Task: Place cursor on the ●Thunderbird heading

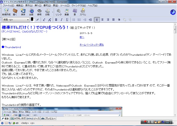Action: (11, 47)
